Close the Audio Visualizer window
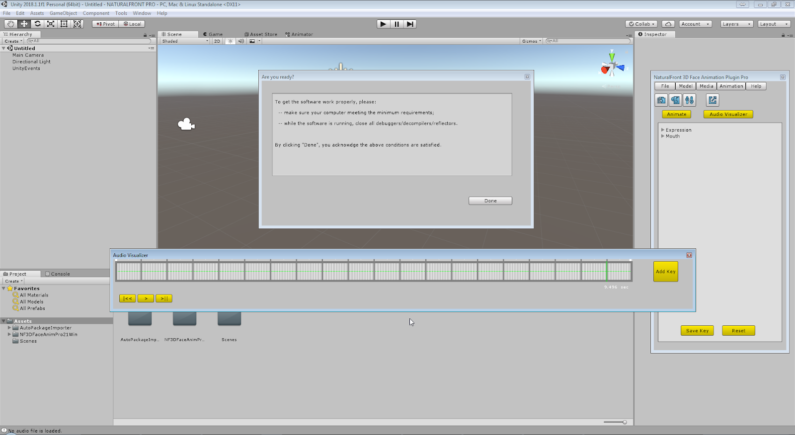The height and width of the screenshot is (435, 795). pos(689,255)
